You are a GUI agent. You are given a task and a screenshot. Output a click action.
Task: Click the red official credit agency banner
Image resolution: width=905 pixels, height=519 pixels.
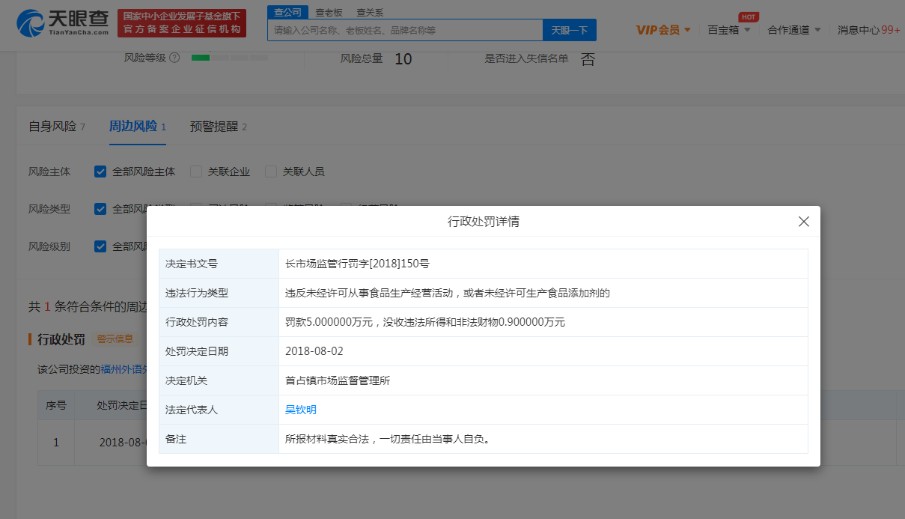pyautogui.click(x=182, y=22)
